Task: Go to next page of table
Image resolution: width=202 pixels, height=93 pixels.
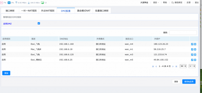Action: (x=173, y=66)
